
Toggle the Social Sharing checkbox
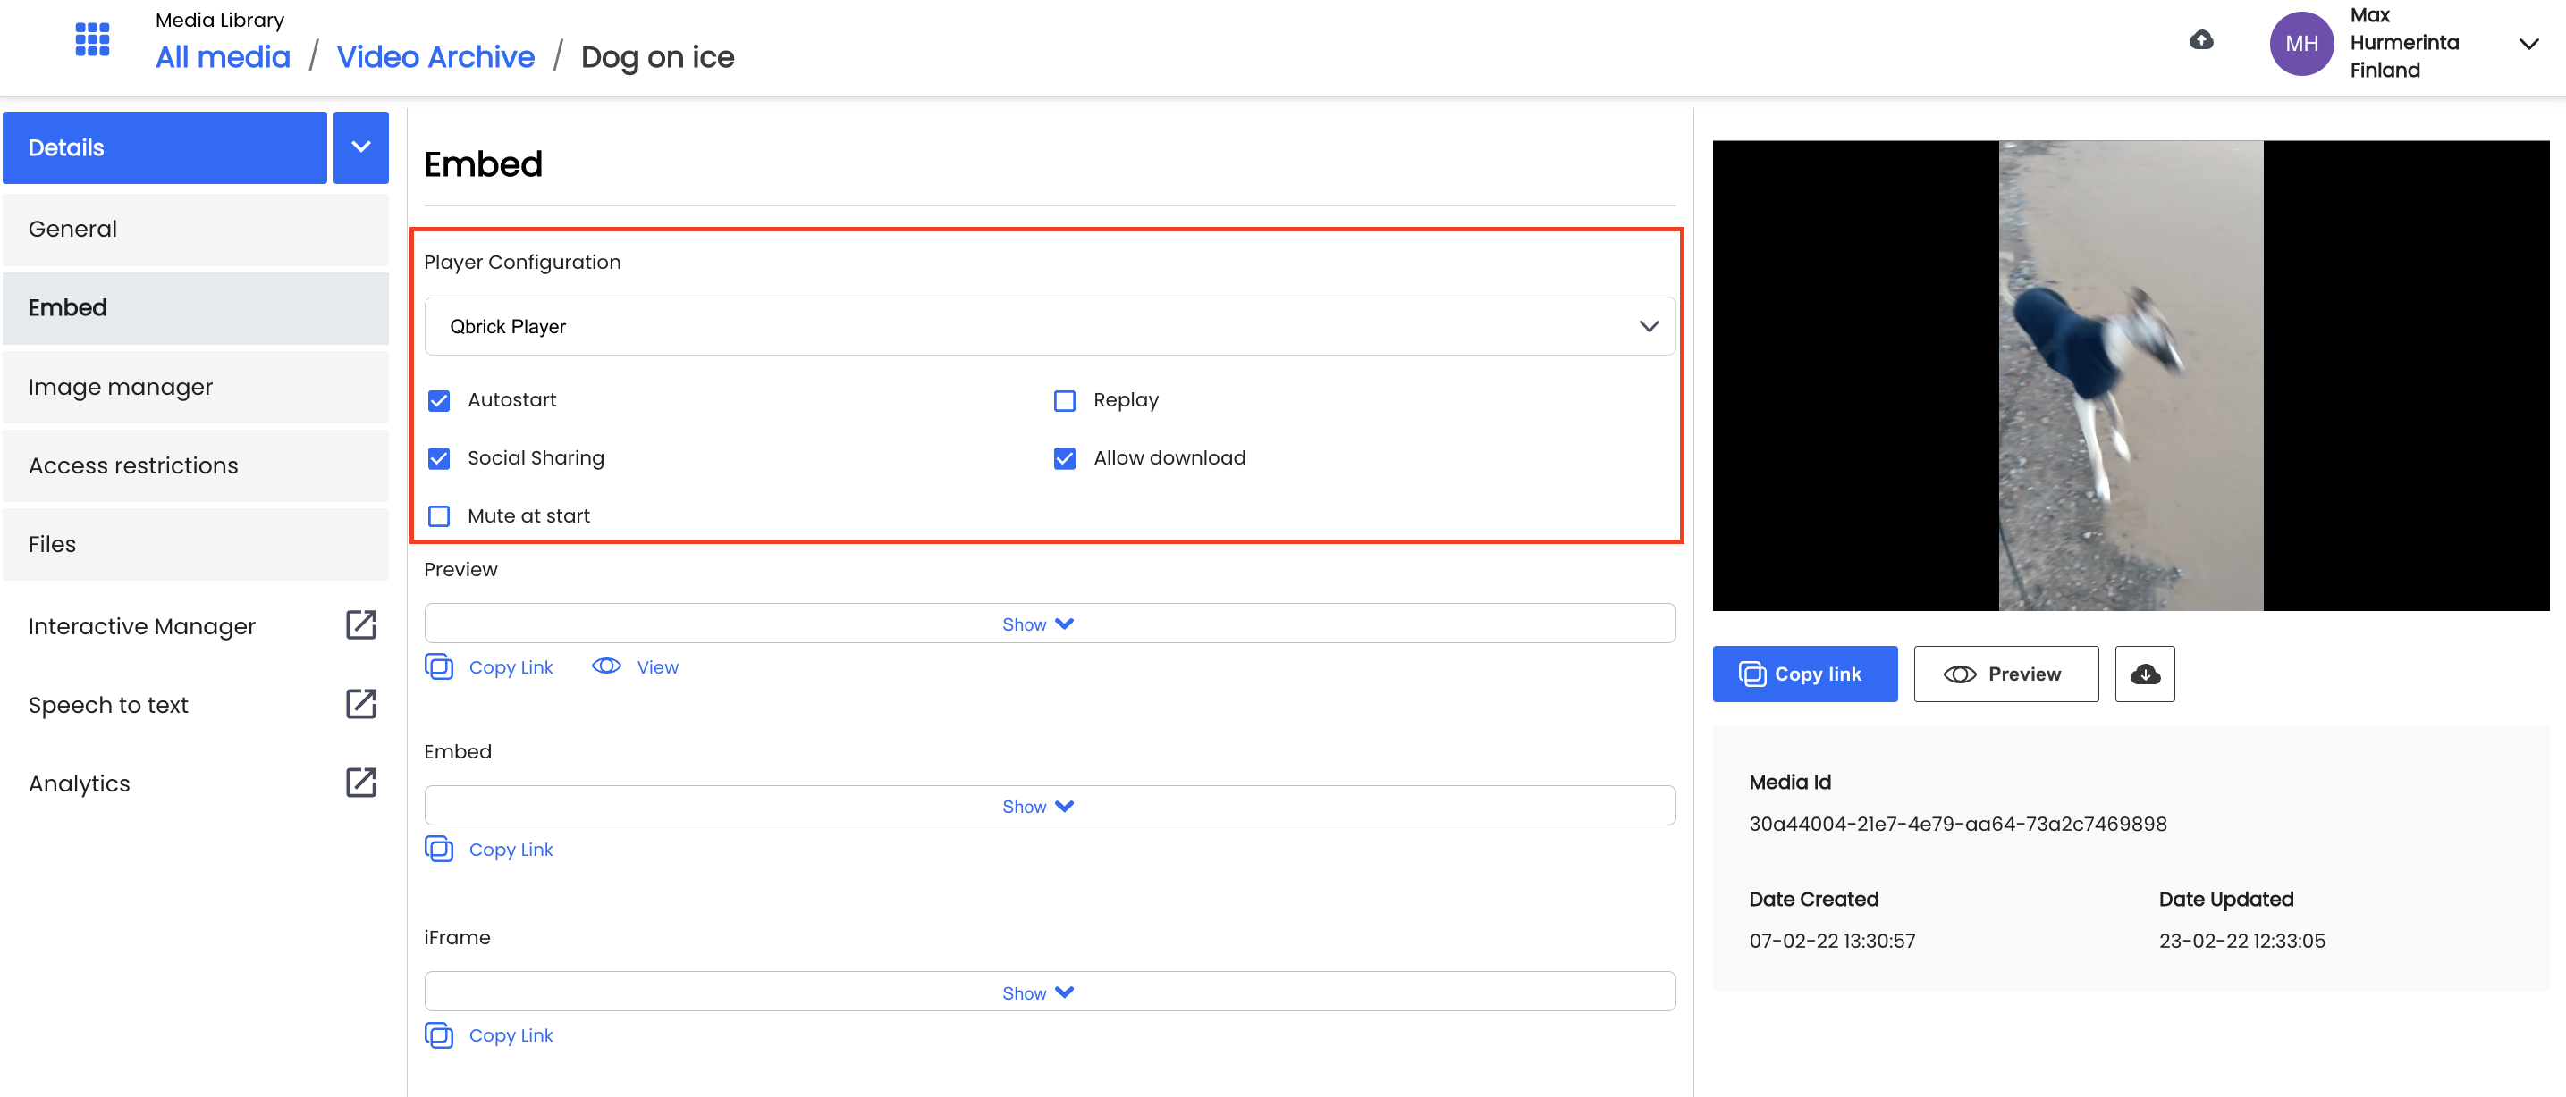click(438, 459)
